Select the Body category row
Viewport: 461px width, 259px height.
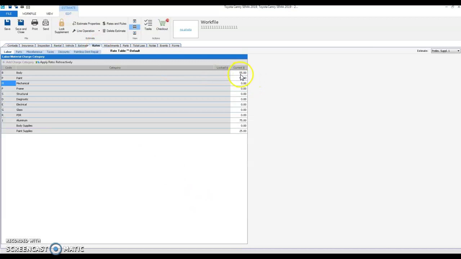point(124,73)
